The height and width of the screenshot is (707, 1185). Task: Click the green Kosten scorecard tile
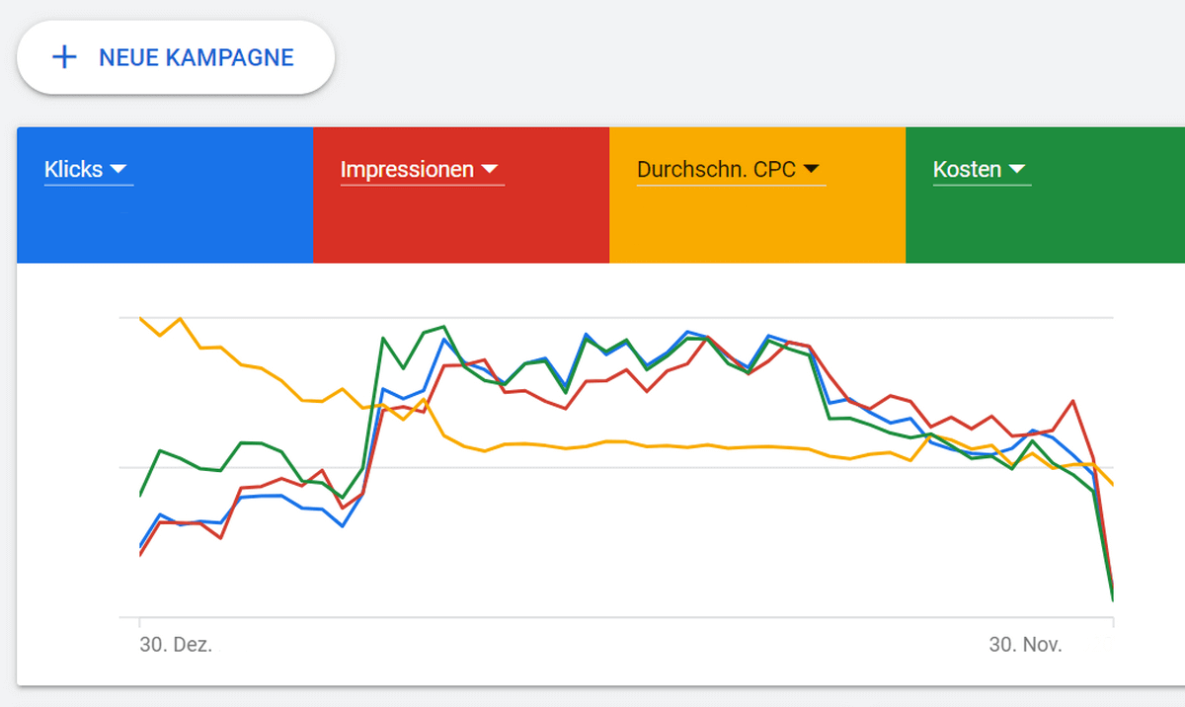click(1045, 196)
